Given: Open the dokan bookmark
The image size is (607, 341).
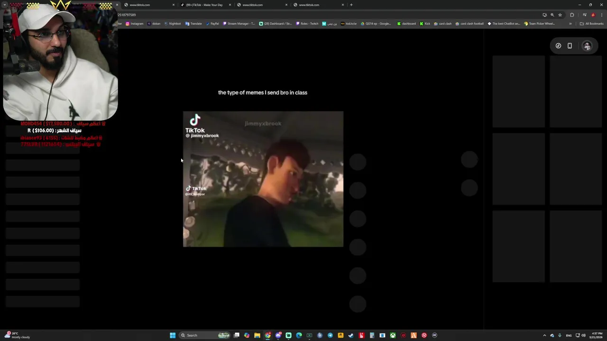Looking at the screenshot, I should coord(154,24).
